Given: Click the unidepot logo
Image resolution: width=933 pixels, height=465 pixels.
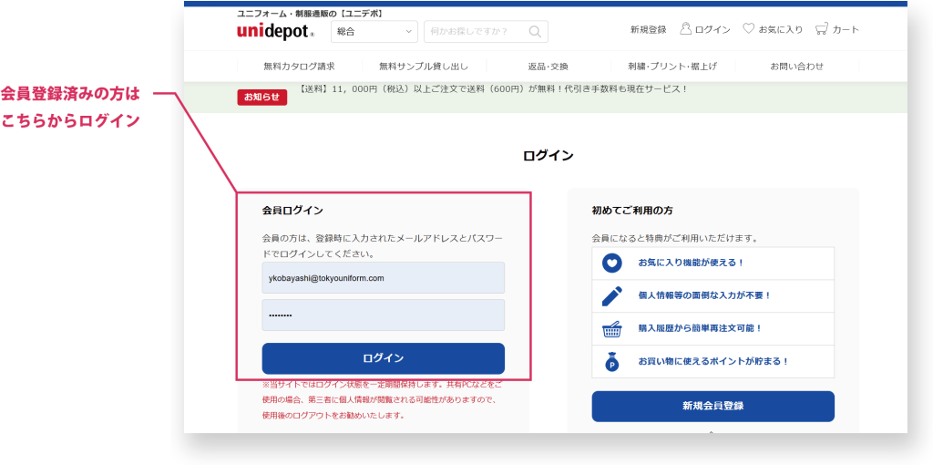Looking at the screenshot, I should point(274,31).
